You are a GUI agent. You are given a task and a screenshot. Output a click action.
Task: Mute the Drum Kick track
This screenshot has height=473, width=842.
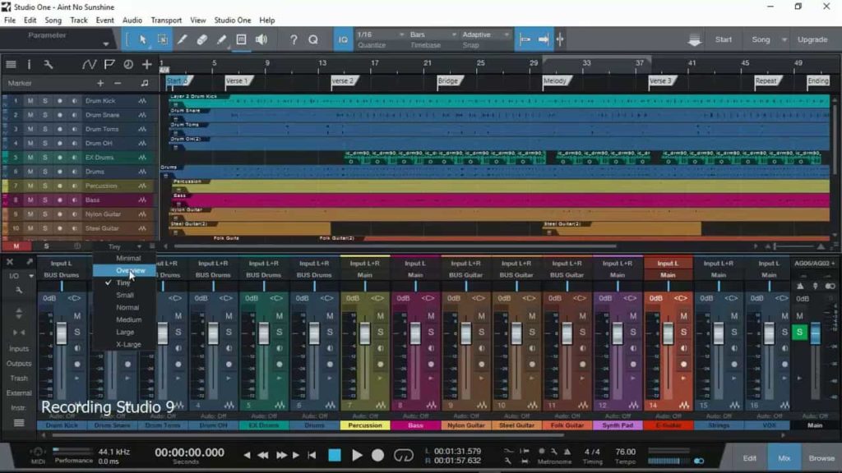click(x=30, y=101)
